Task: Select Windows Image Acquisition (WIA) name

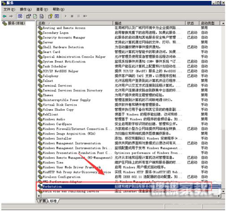Action: point(69,134)
